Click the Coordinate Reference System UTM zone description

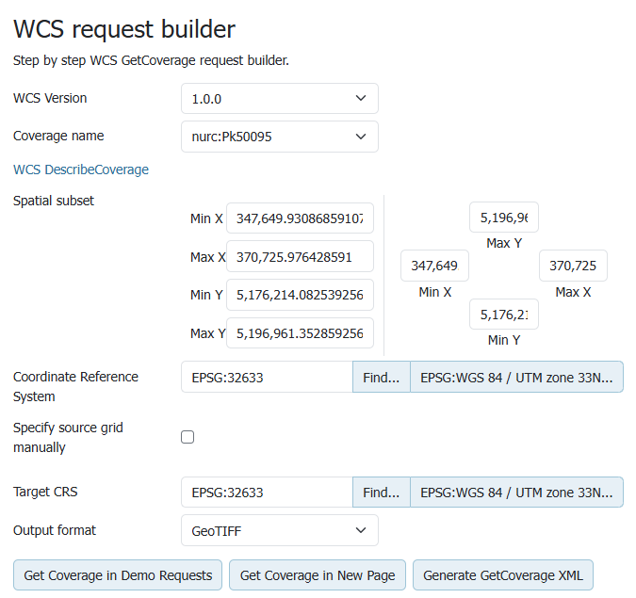click(516, 377)
